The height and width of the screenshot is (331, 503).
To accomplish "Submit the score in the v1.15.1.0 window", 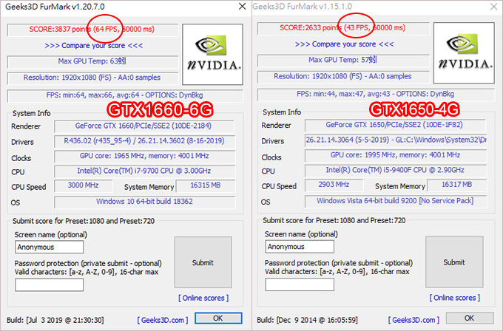I will (x=454, y=262).
